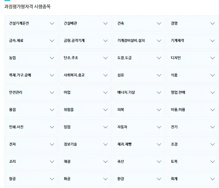Image resolution: width=219 pixels, height=188 pixels.
Task: Click the down chevron for 디자인
Action: click(x=212, y=58)
